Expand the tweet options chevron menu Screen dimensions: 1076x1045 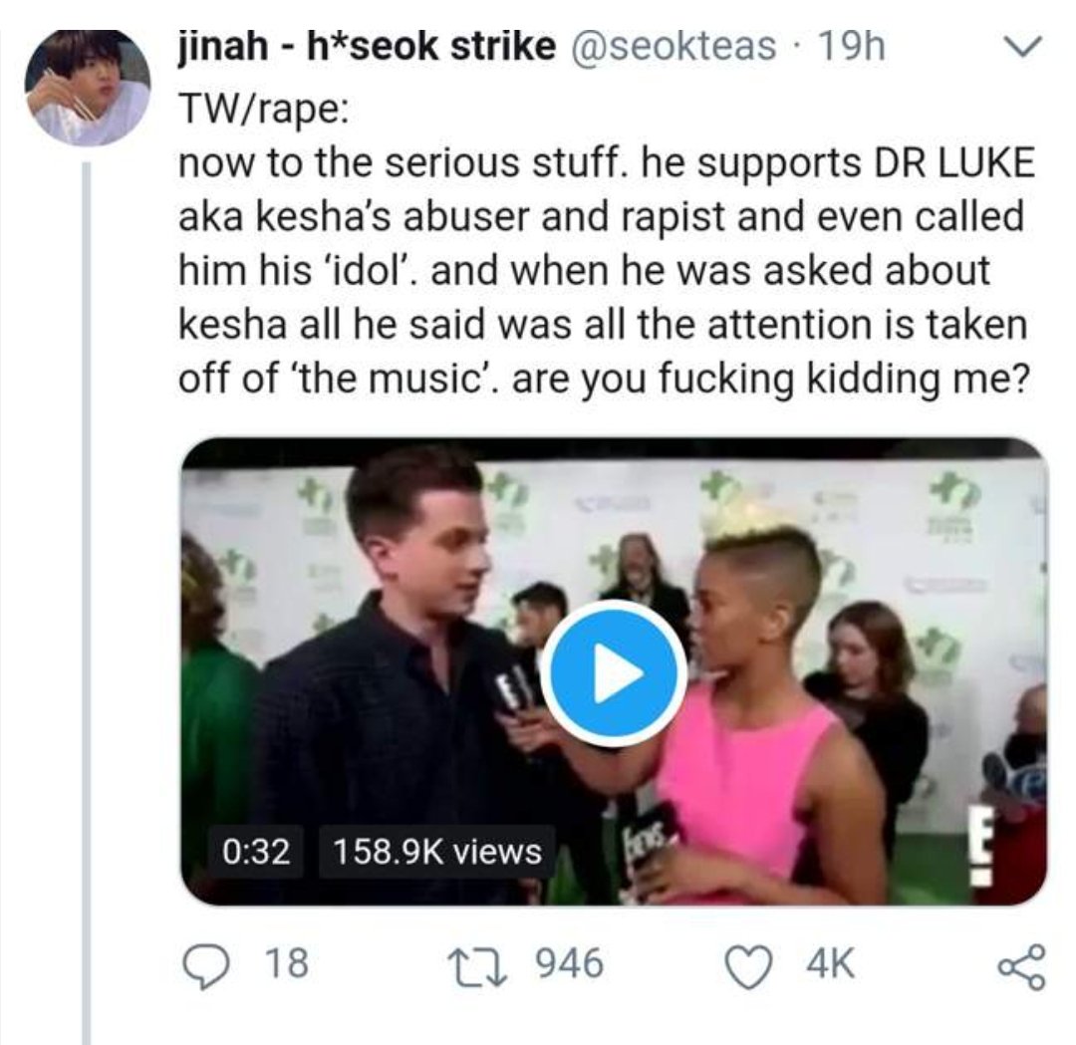[x=1023, y=47]
